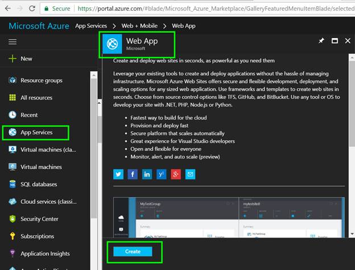355x270 pixels.
Task: Click the blade preview screenshot thumbnail
Action: (229, 218)
